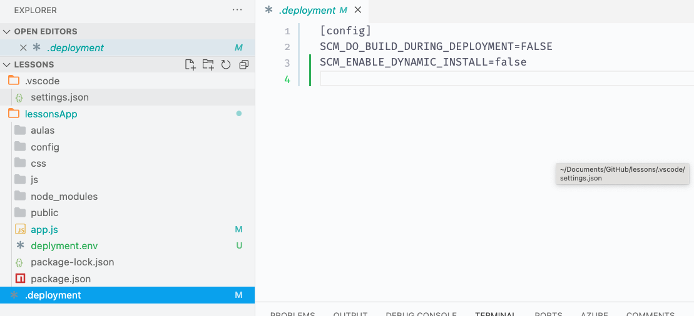This screenshot has height=316, width=694.
Task: Click the New Folder icon in LESSONS header
Action: [208, 64]
